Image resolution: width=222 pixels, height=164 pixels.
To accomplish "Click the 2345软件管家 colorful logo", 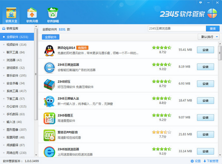I will [212, 13].
